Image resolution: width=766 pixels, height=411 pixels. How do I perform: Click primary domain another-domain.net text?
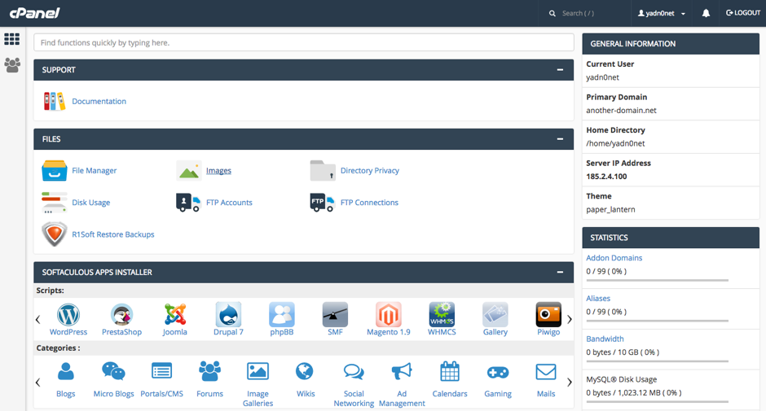point(622,111)
